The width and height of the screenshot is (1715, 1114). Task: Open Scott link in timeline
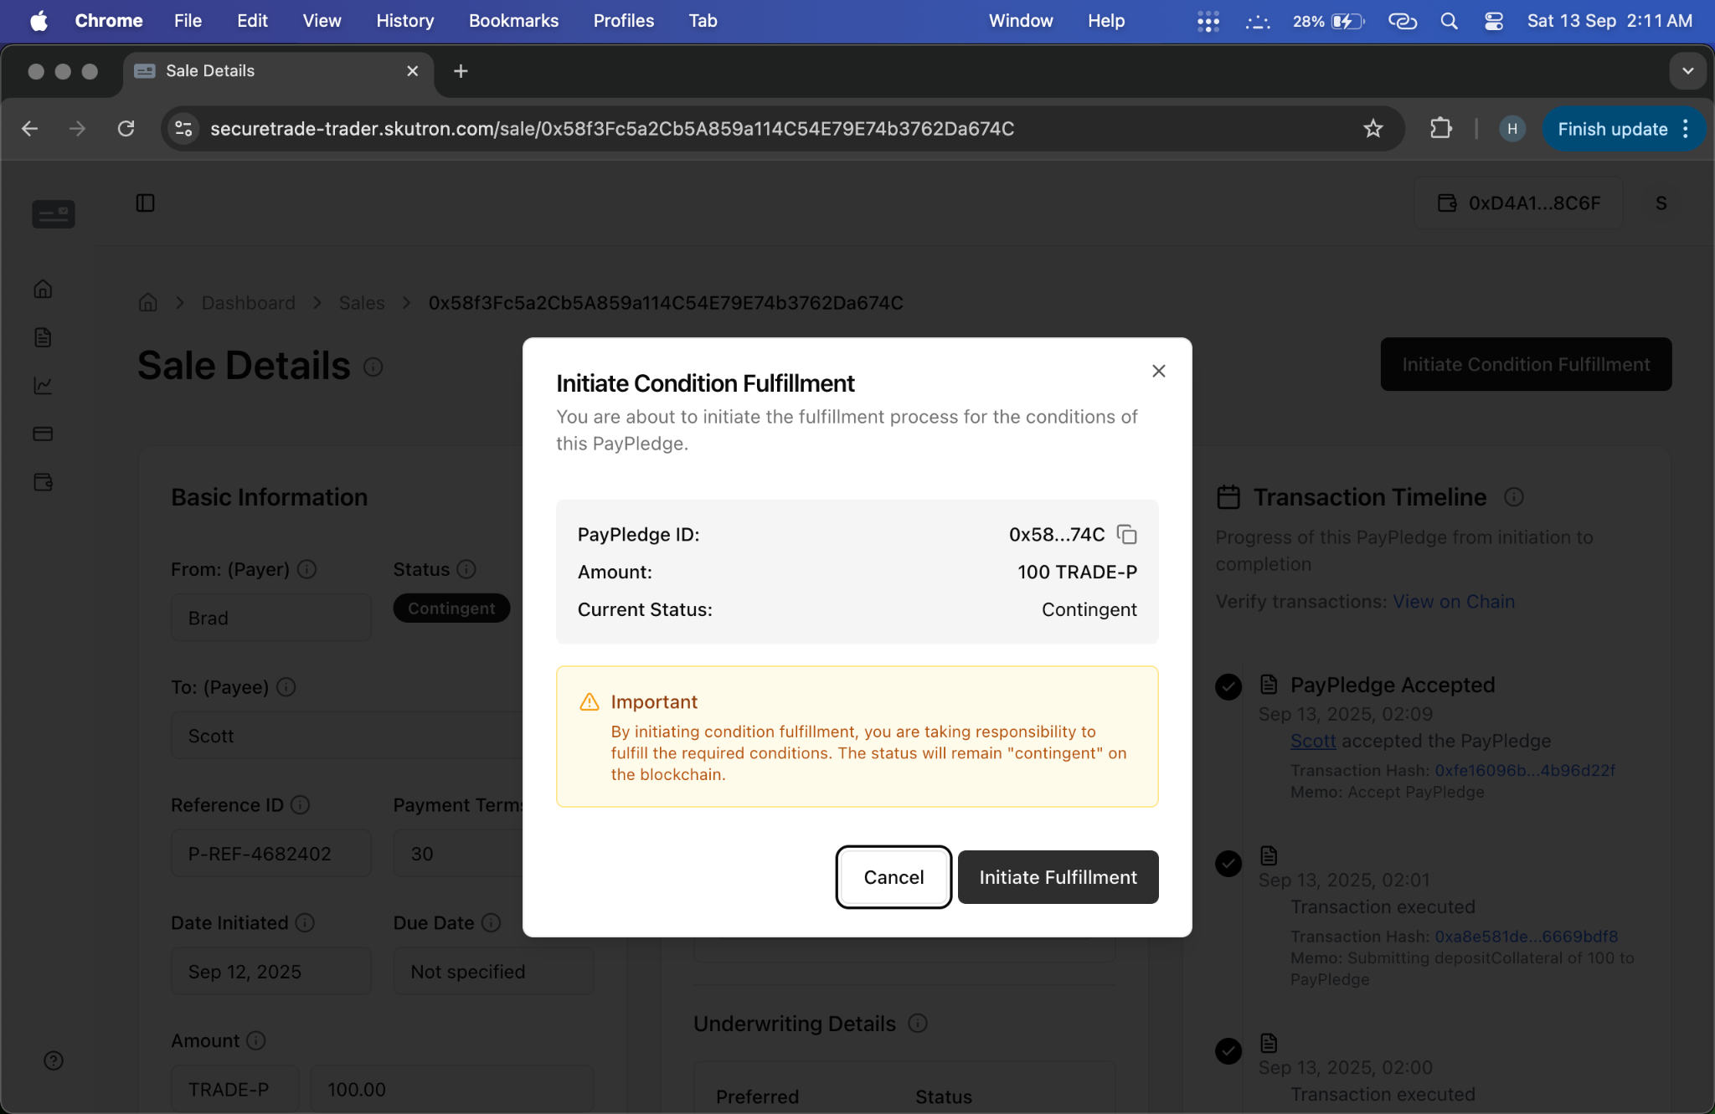click(1313, 741)
